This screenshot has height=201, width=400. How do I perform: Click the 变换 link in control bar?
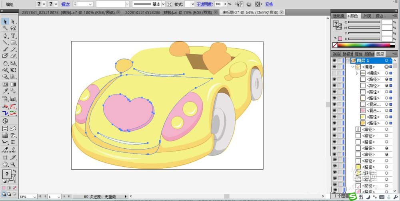pyautogui.click(x=269, y=4)
